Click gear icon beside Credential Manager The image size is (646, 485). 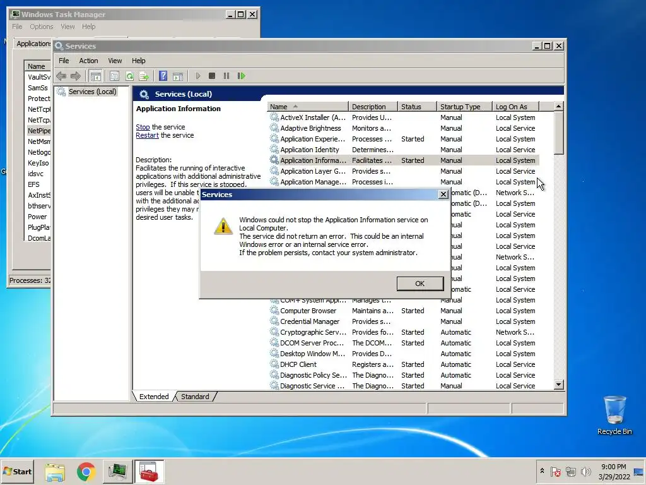point(274,321)
